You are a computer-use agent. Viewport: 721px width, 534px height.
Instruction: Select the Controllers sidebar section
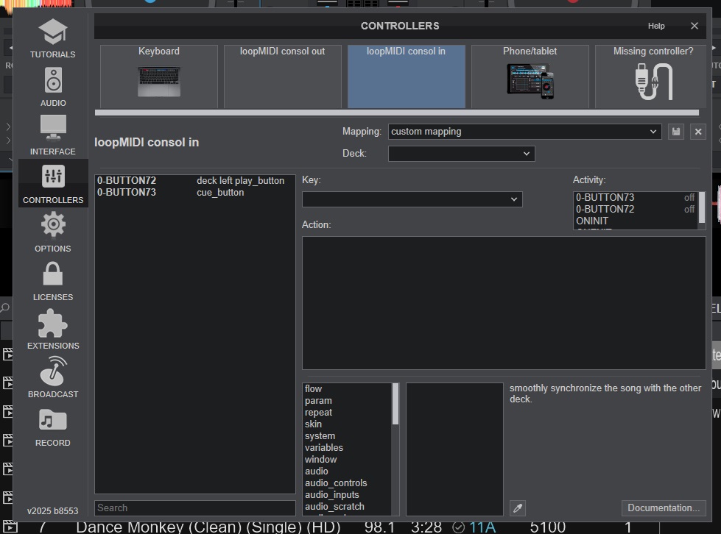(53, 184)
